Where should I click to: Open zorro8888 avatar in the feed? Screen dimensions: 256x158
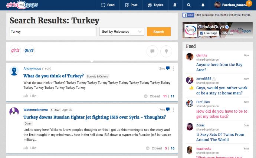pyautogui.click(x=190, y=80)
